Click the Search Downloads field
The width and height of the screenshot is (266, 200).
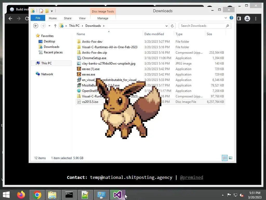(205, 26)
